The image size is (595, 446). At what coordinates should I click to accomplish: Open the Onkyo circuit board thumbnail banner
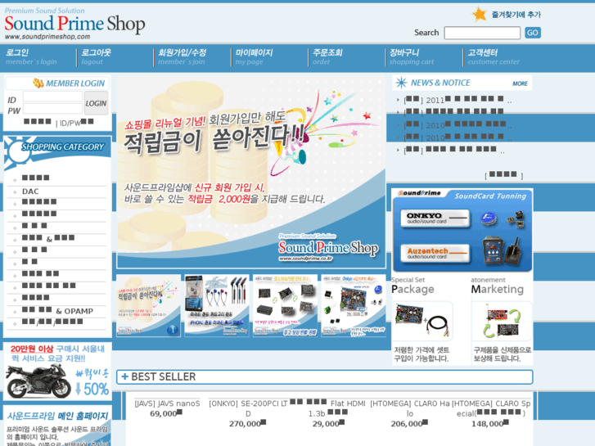tap(354, 305)
